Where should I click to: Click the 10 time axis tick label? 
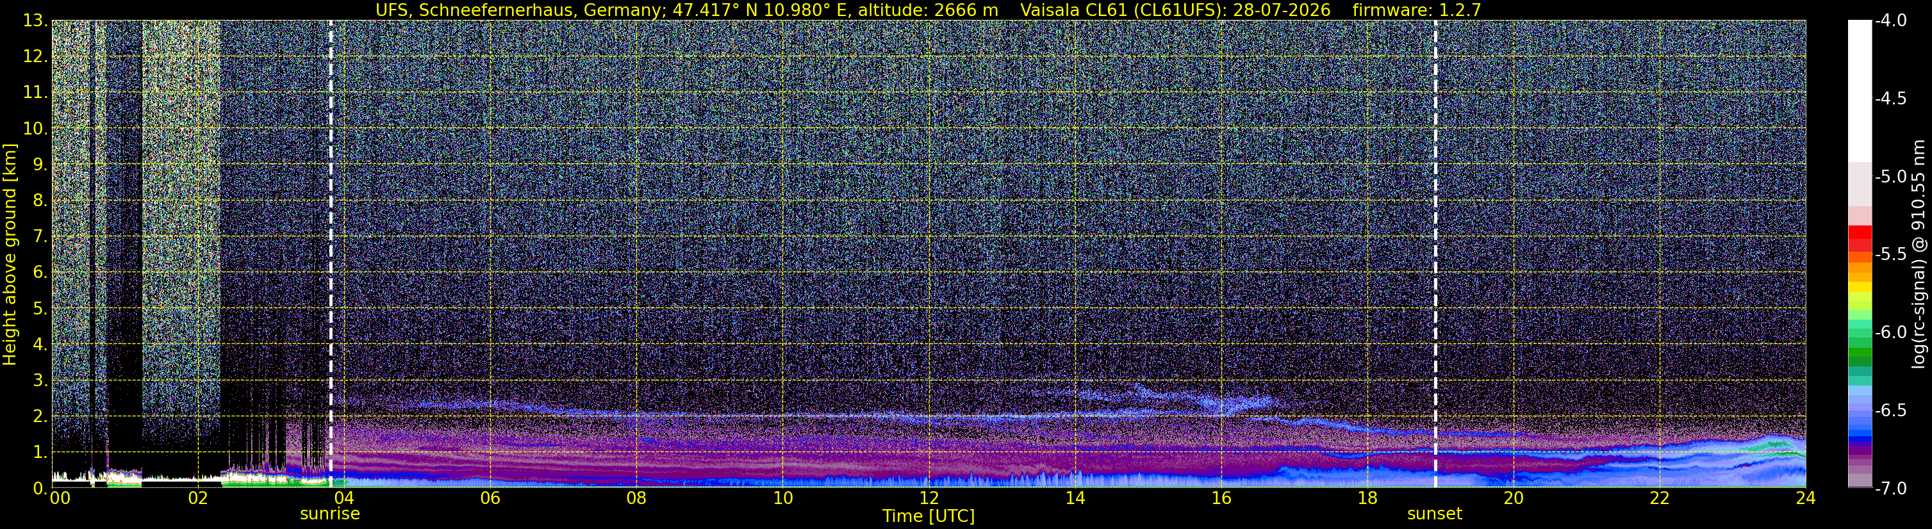coord(782,498)
